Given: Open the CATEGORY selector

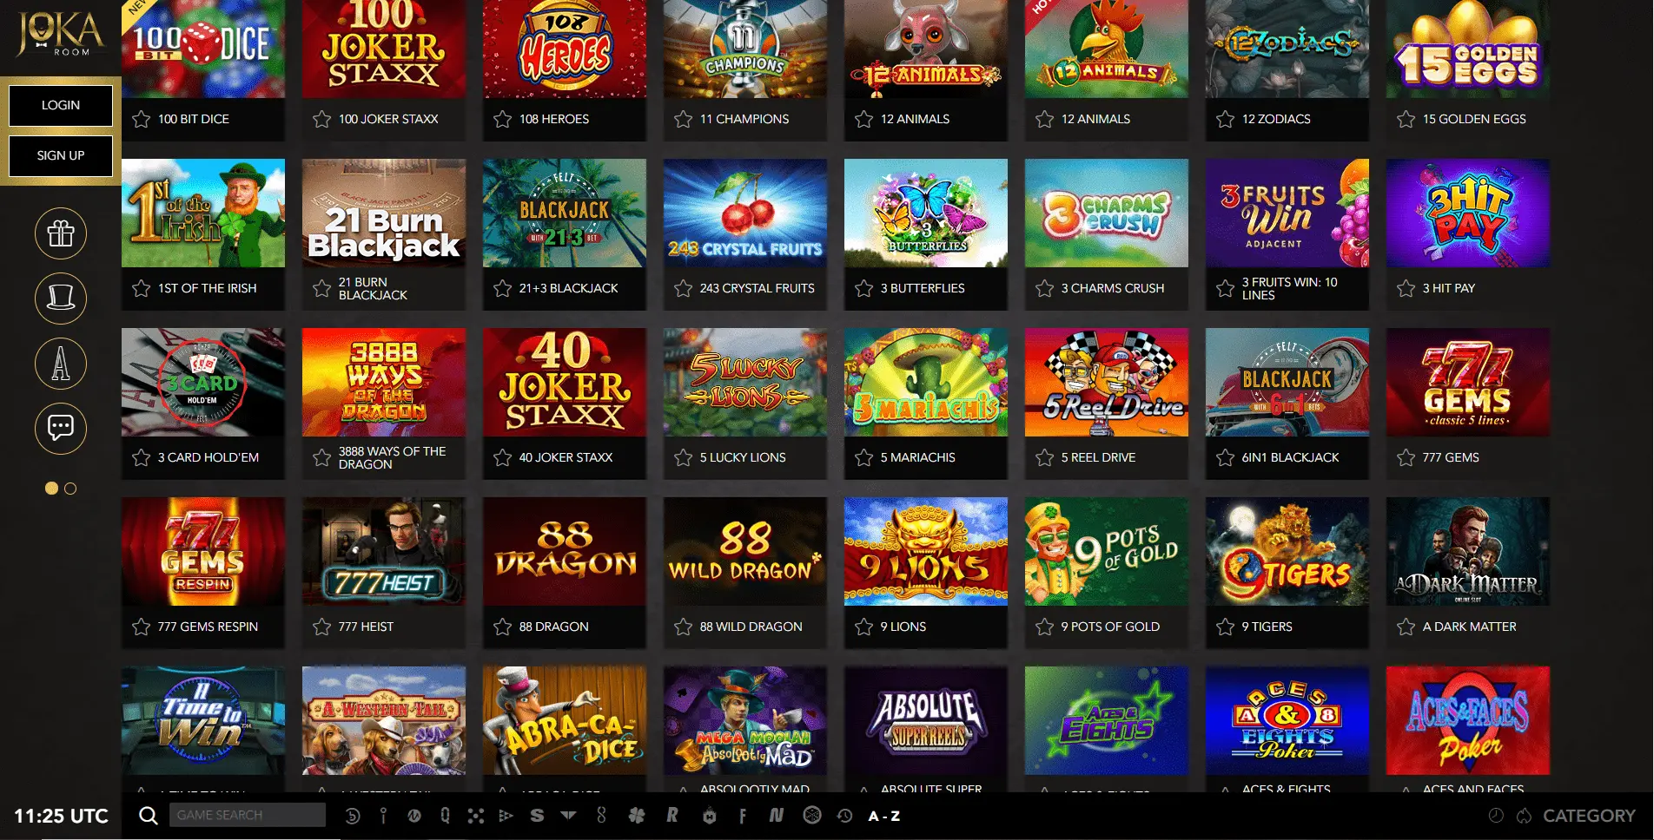Looking at the screenshot, I should coord(1589,816).
